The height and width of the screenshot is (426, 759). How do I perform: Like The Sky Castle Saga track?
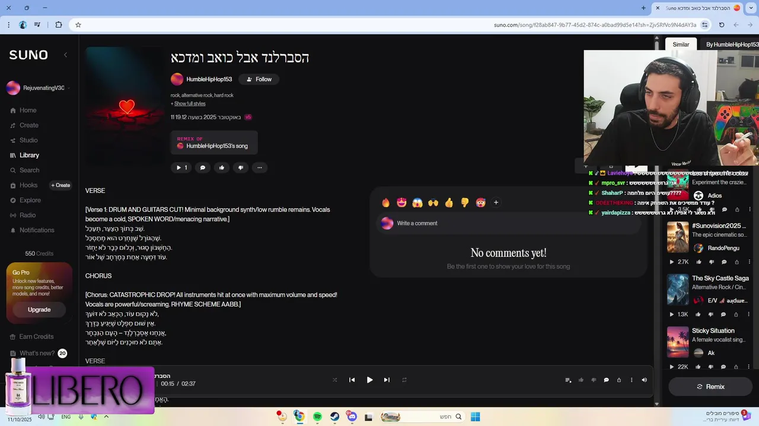(698, 315)
